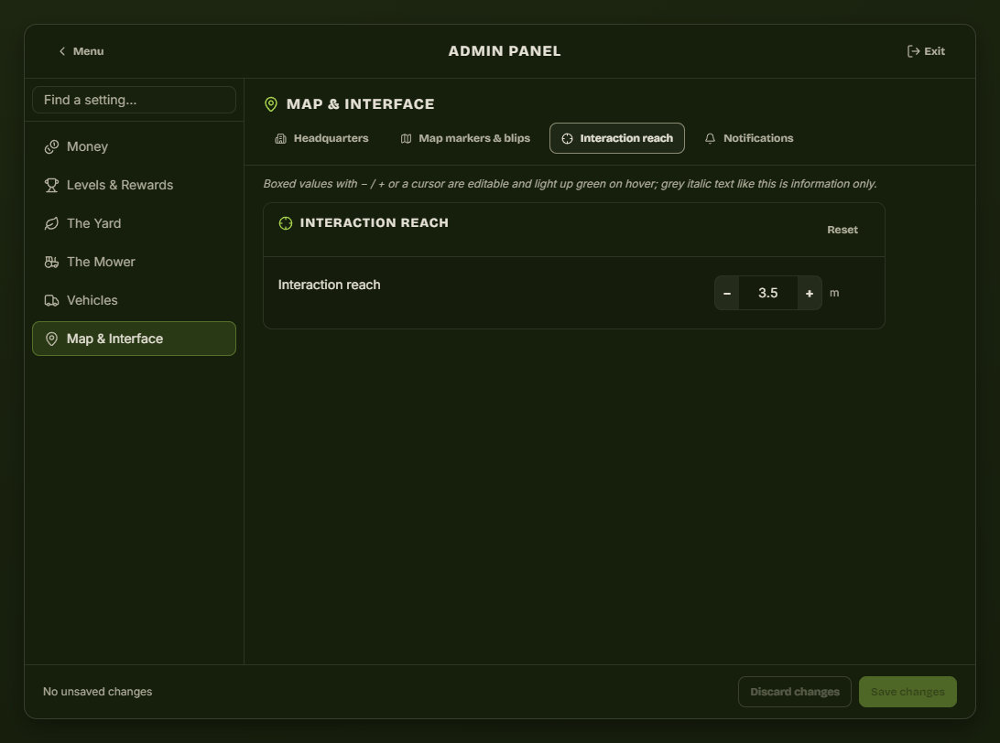Open the Notifications tab
The image size is (1000, 743).
tap(749, 138)
